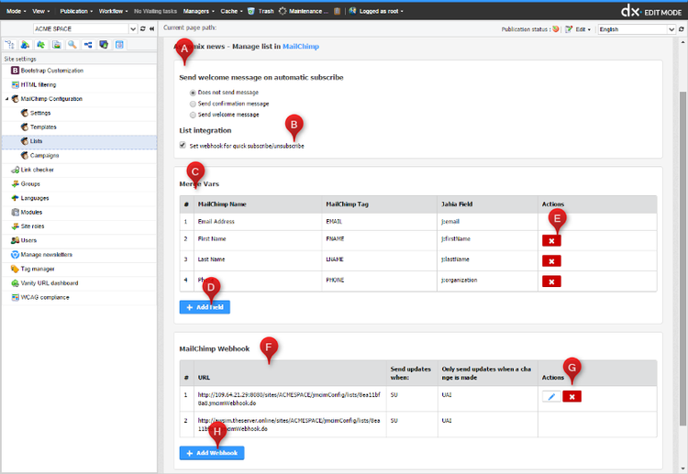Select Lists under MailChimp Configuration

[37, 141]
